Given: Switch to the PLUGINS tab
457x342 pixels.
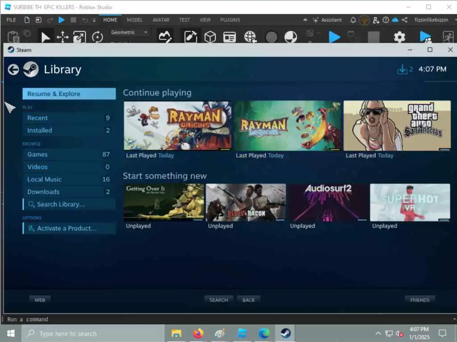Looking at the screenshot, I should tap(230, 20).
